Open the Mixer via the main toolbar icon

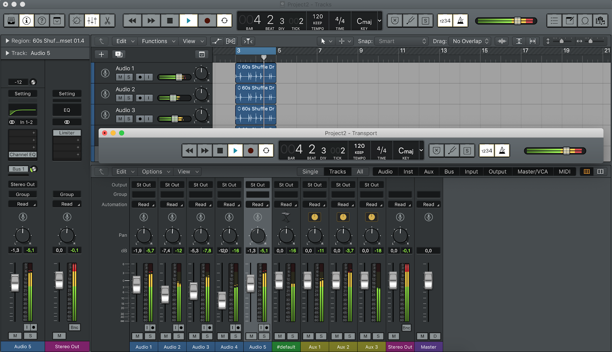click(x=92, y=21)
